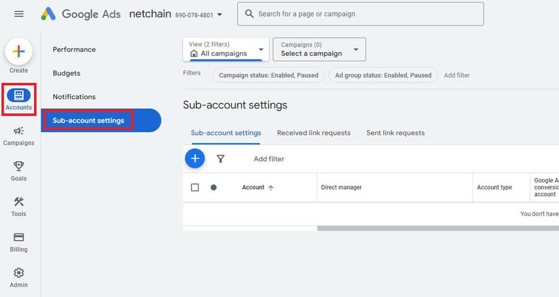Screen dimensions: 559x297
Task: Open the Billing card icon
Action: click(x=19, y=237)
